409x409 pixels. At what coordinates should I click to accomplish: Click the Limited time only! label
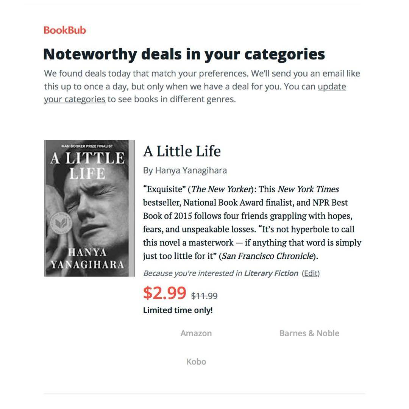[x=178, y=311]
